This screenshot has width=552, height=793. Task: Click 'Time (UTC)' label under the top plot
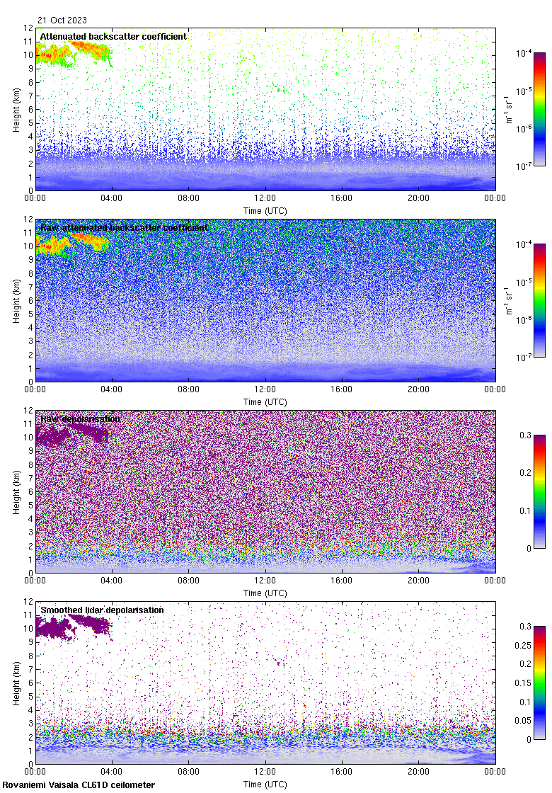265,211
